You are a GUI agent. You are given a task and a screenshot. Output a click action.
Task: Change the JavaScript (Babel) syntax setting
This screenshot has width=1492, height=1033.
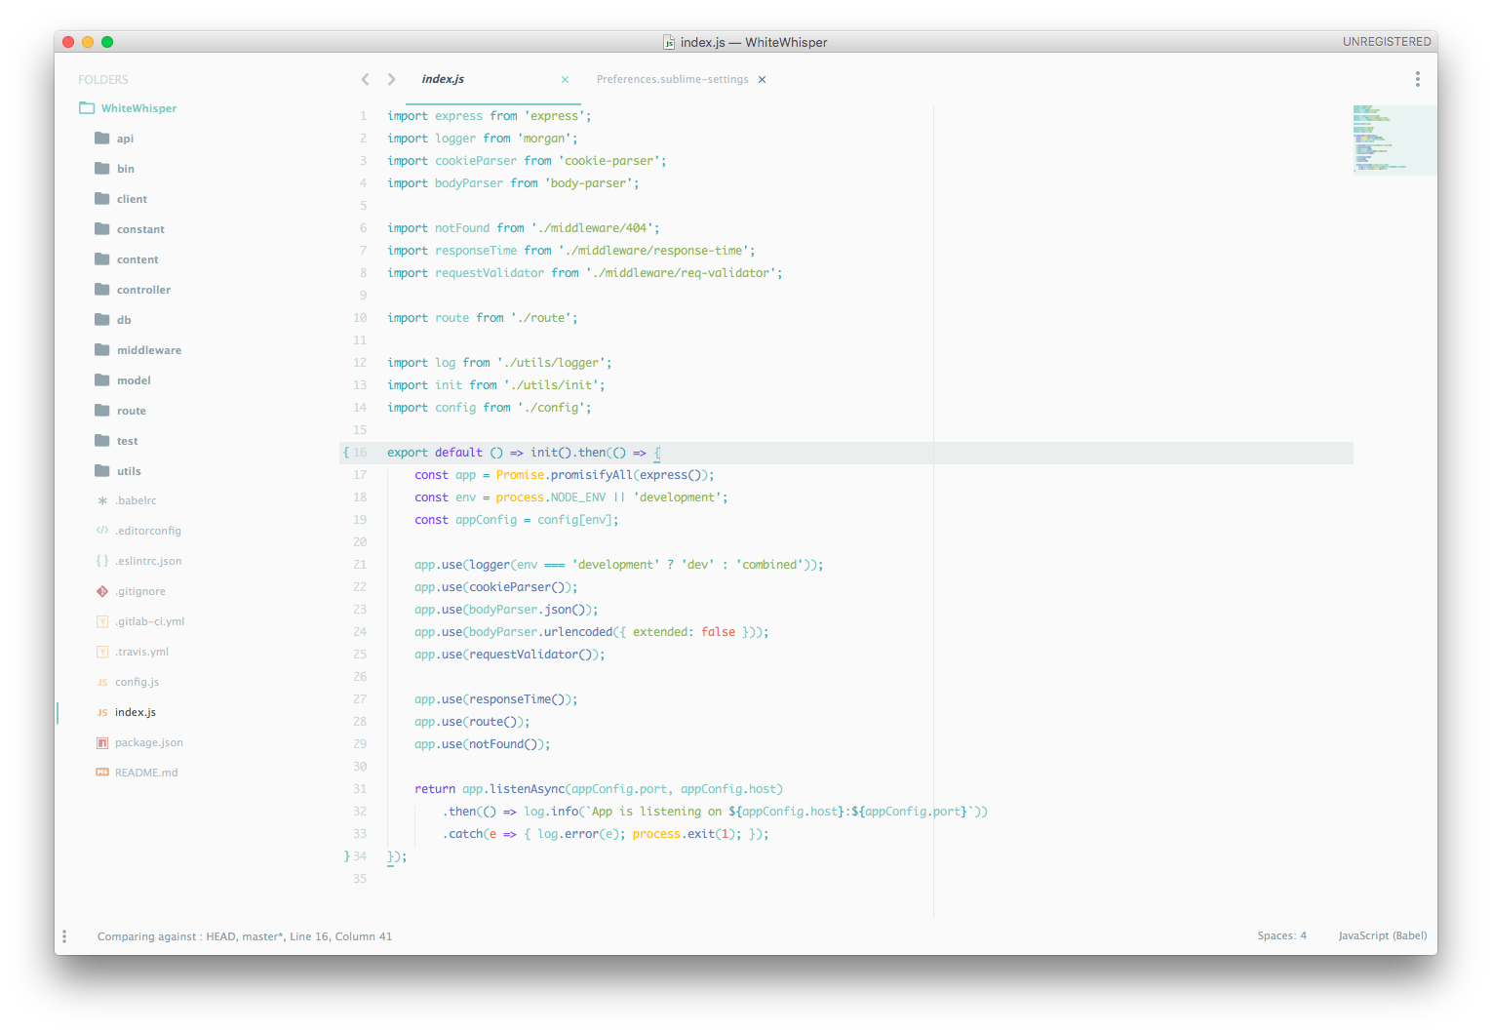click(x=1382, y=935)
